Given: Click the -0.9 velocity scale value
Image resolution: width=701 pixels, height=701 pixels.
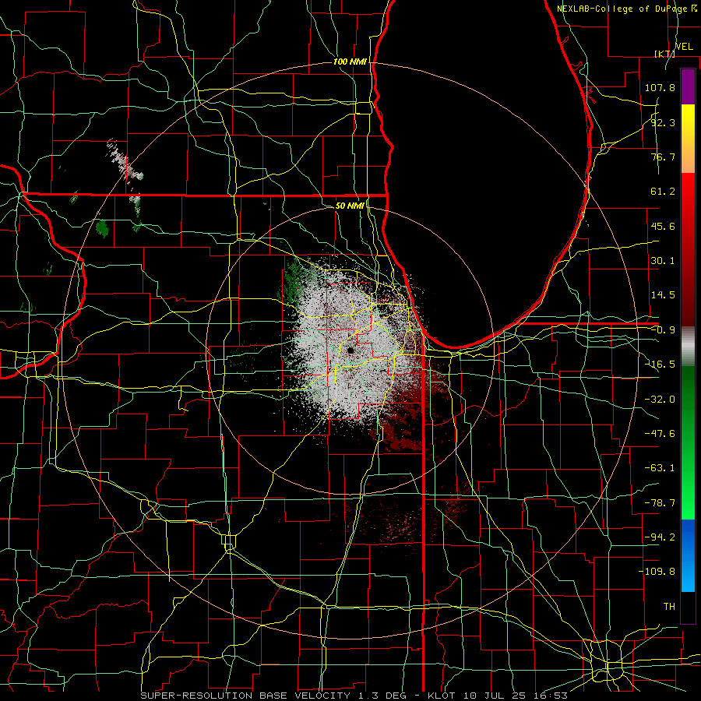Looking at the screenshot, I should 663,330.
